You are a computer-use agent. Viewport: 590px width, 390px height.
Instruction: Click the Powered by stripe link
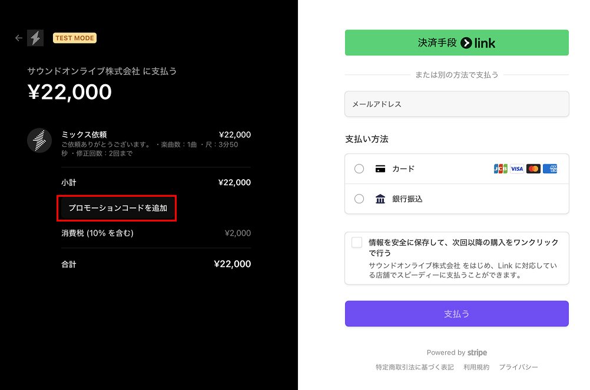coord(456,353)
